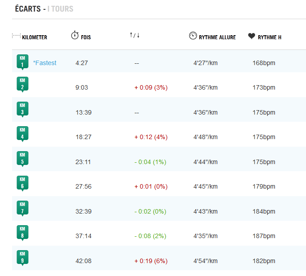Click the KM 9 marker badge
Image resolution: width=306 pixels, height=276 pixels.
pyautogui.click(x=22, y=258)
